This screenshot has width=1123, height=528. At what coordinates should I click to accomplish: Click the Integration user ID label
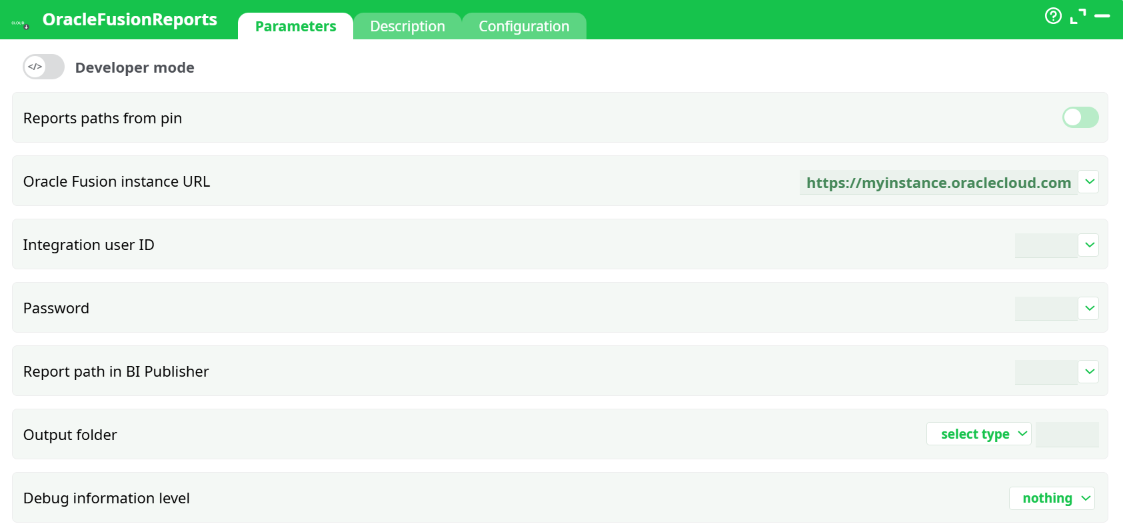tap(89, 245)
